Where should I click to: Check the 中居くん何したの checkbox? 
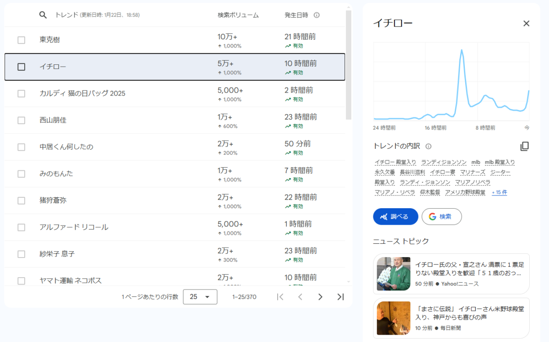(22, 147)
